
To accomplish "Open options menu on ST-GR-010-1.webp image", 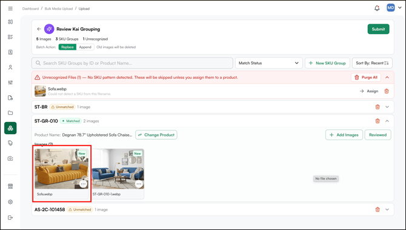I will pyautogui.click(x=139, y=184).
